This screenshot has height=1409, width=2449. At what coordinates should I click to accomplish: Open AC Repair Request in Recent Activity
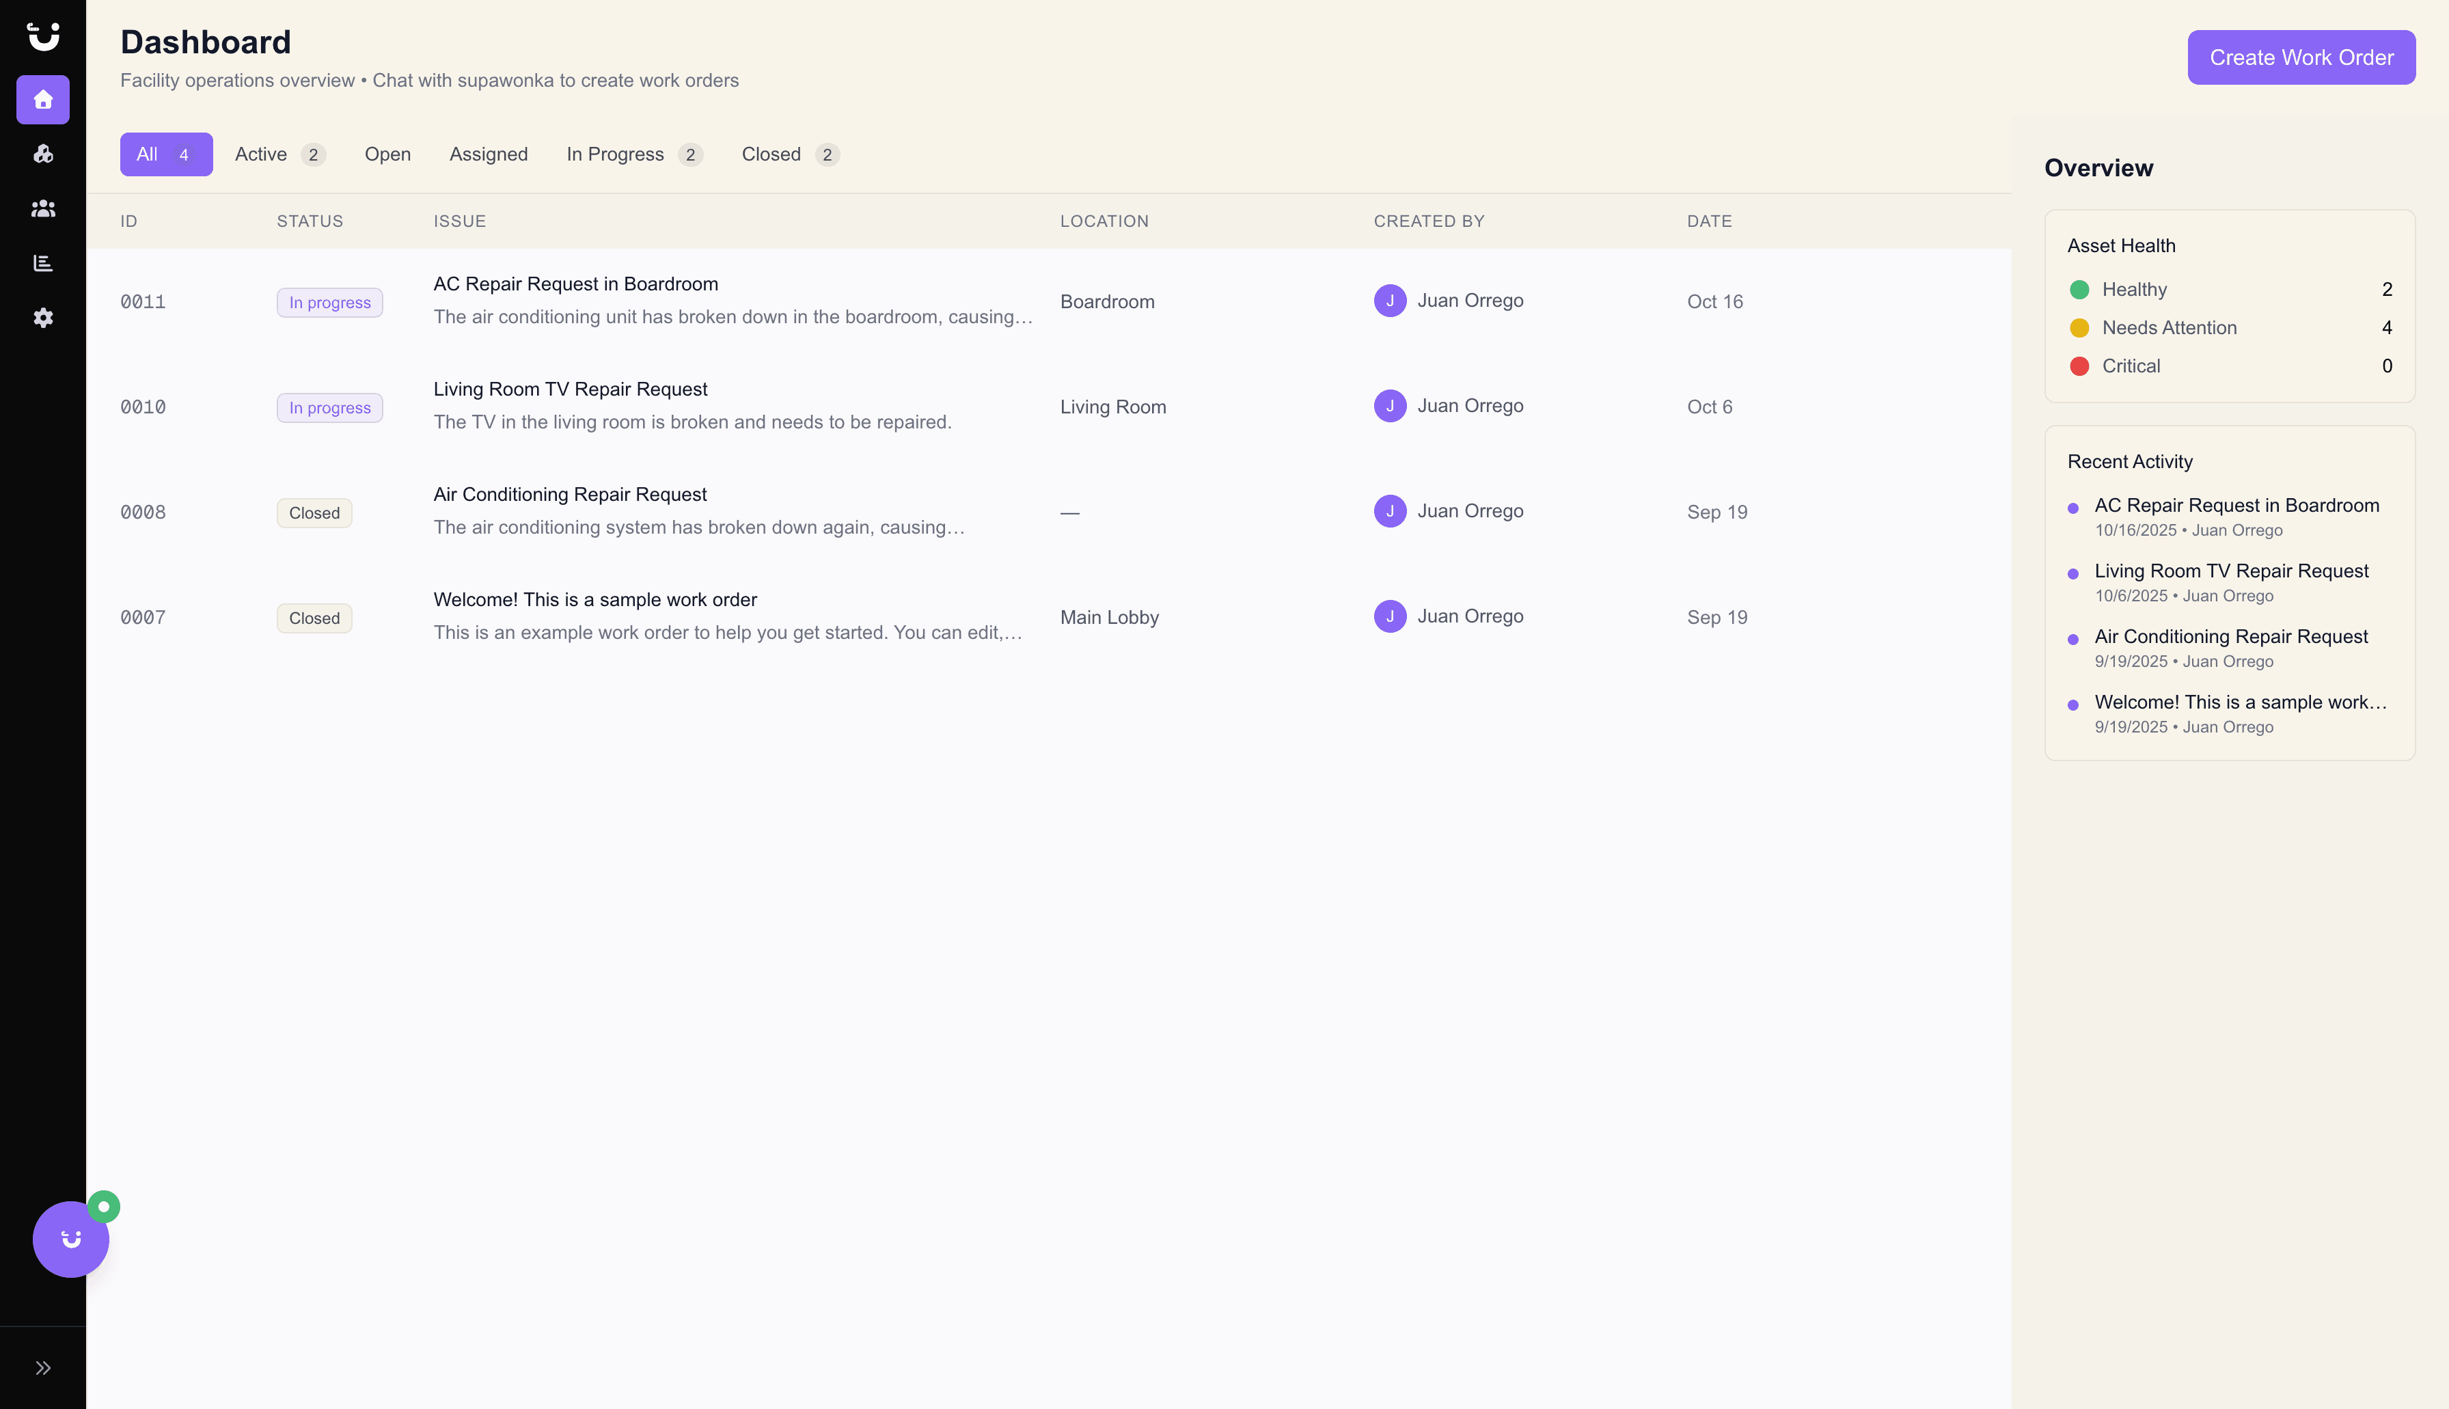2235,505
